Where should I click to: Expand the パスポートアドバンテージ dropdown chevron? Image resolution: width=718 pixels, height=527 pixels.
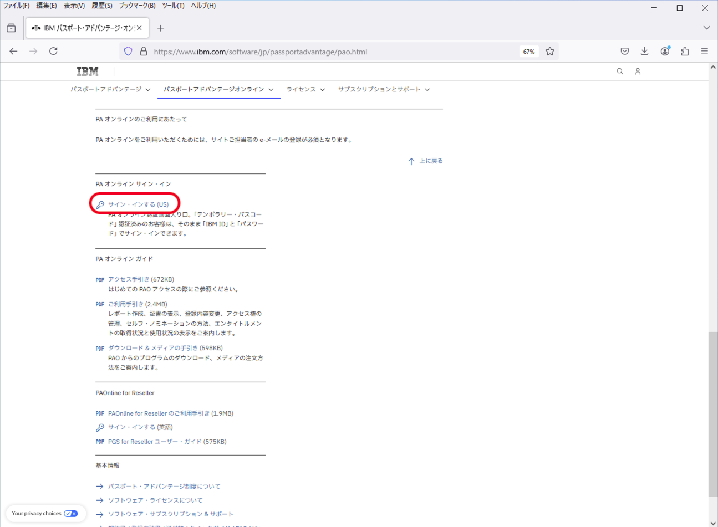148,90
